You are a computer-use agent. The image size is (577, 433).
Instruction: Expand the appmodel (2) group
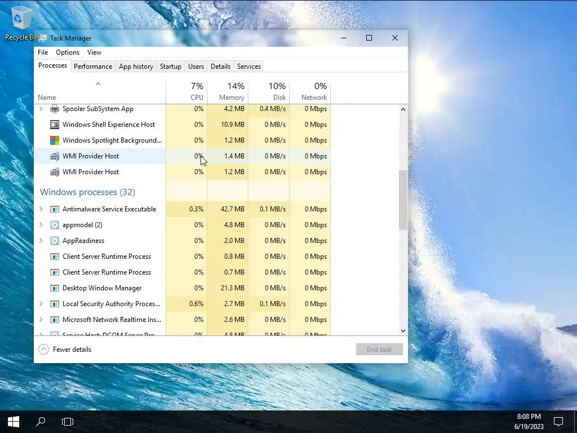tap(41, 224)
